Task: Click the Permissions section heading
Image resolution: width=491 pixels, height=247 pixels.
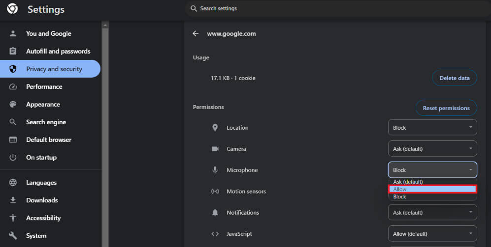Action: coord(208,107)
